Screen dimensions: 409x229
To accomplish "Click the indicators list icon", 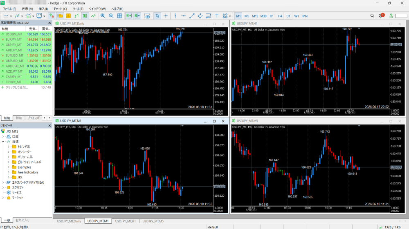I will pos(17,16).
